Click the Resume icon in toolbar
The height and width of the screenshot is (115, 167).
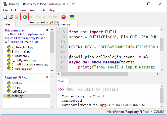55,17
